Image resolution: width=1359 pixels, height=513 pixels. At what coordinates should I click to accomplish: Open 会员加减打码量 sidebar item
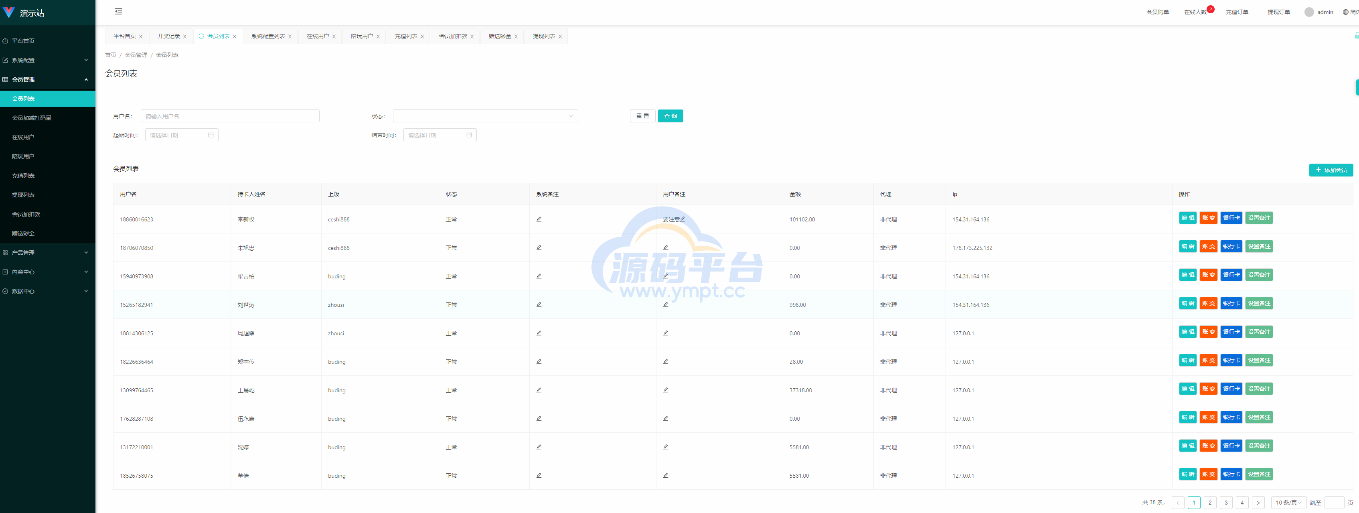[x=47, y=118]
